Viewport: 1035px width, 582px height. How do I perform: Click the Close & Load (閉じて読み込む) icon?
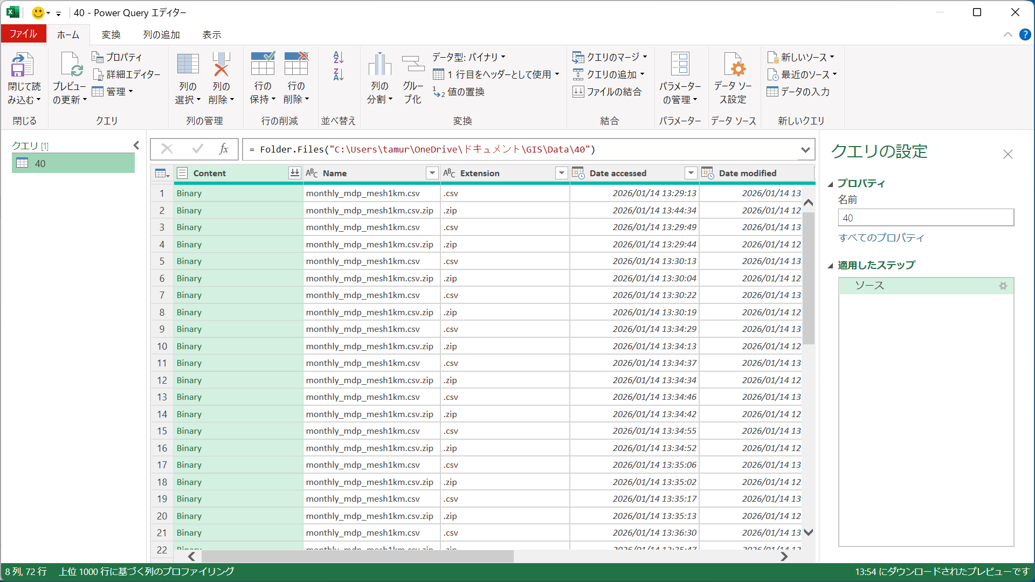pyautogui.click(x=23, y=65)
